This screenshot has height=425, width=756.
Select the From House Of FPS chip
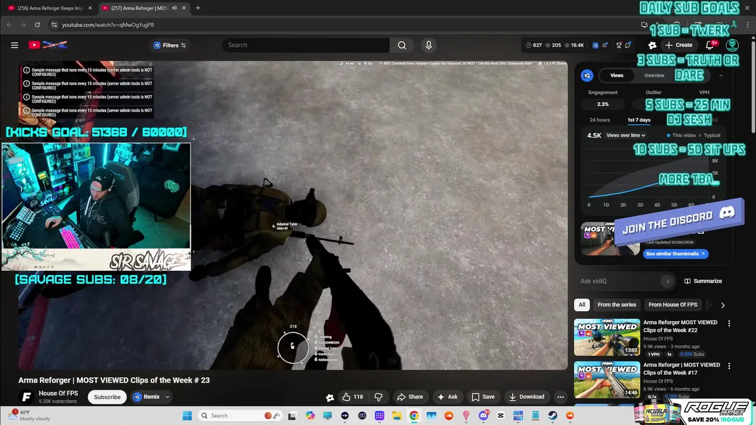tap(673, 305)
